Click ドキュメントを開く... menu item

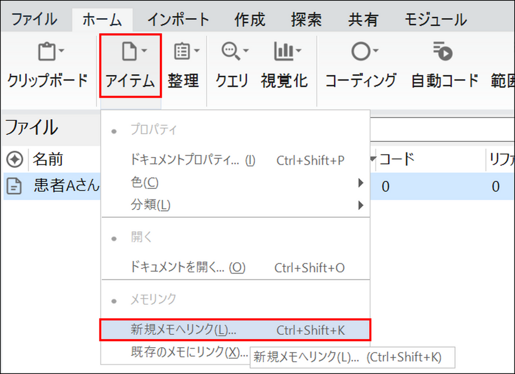tap(188, 268)
